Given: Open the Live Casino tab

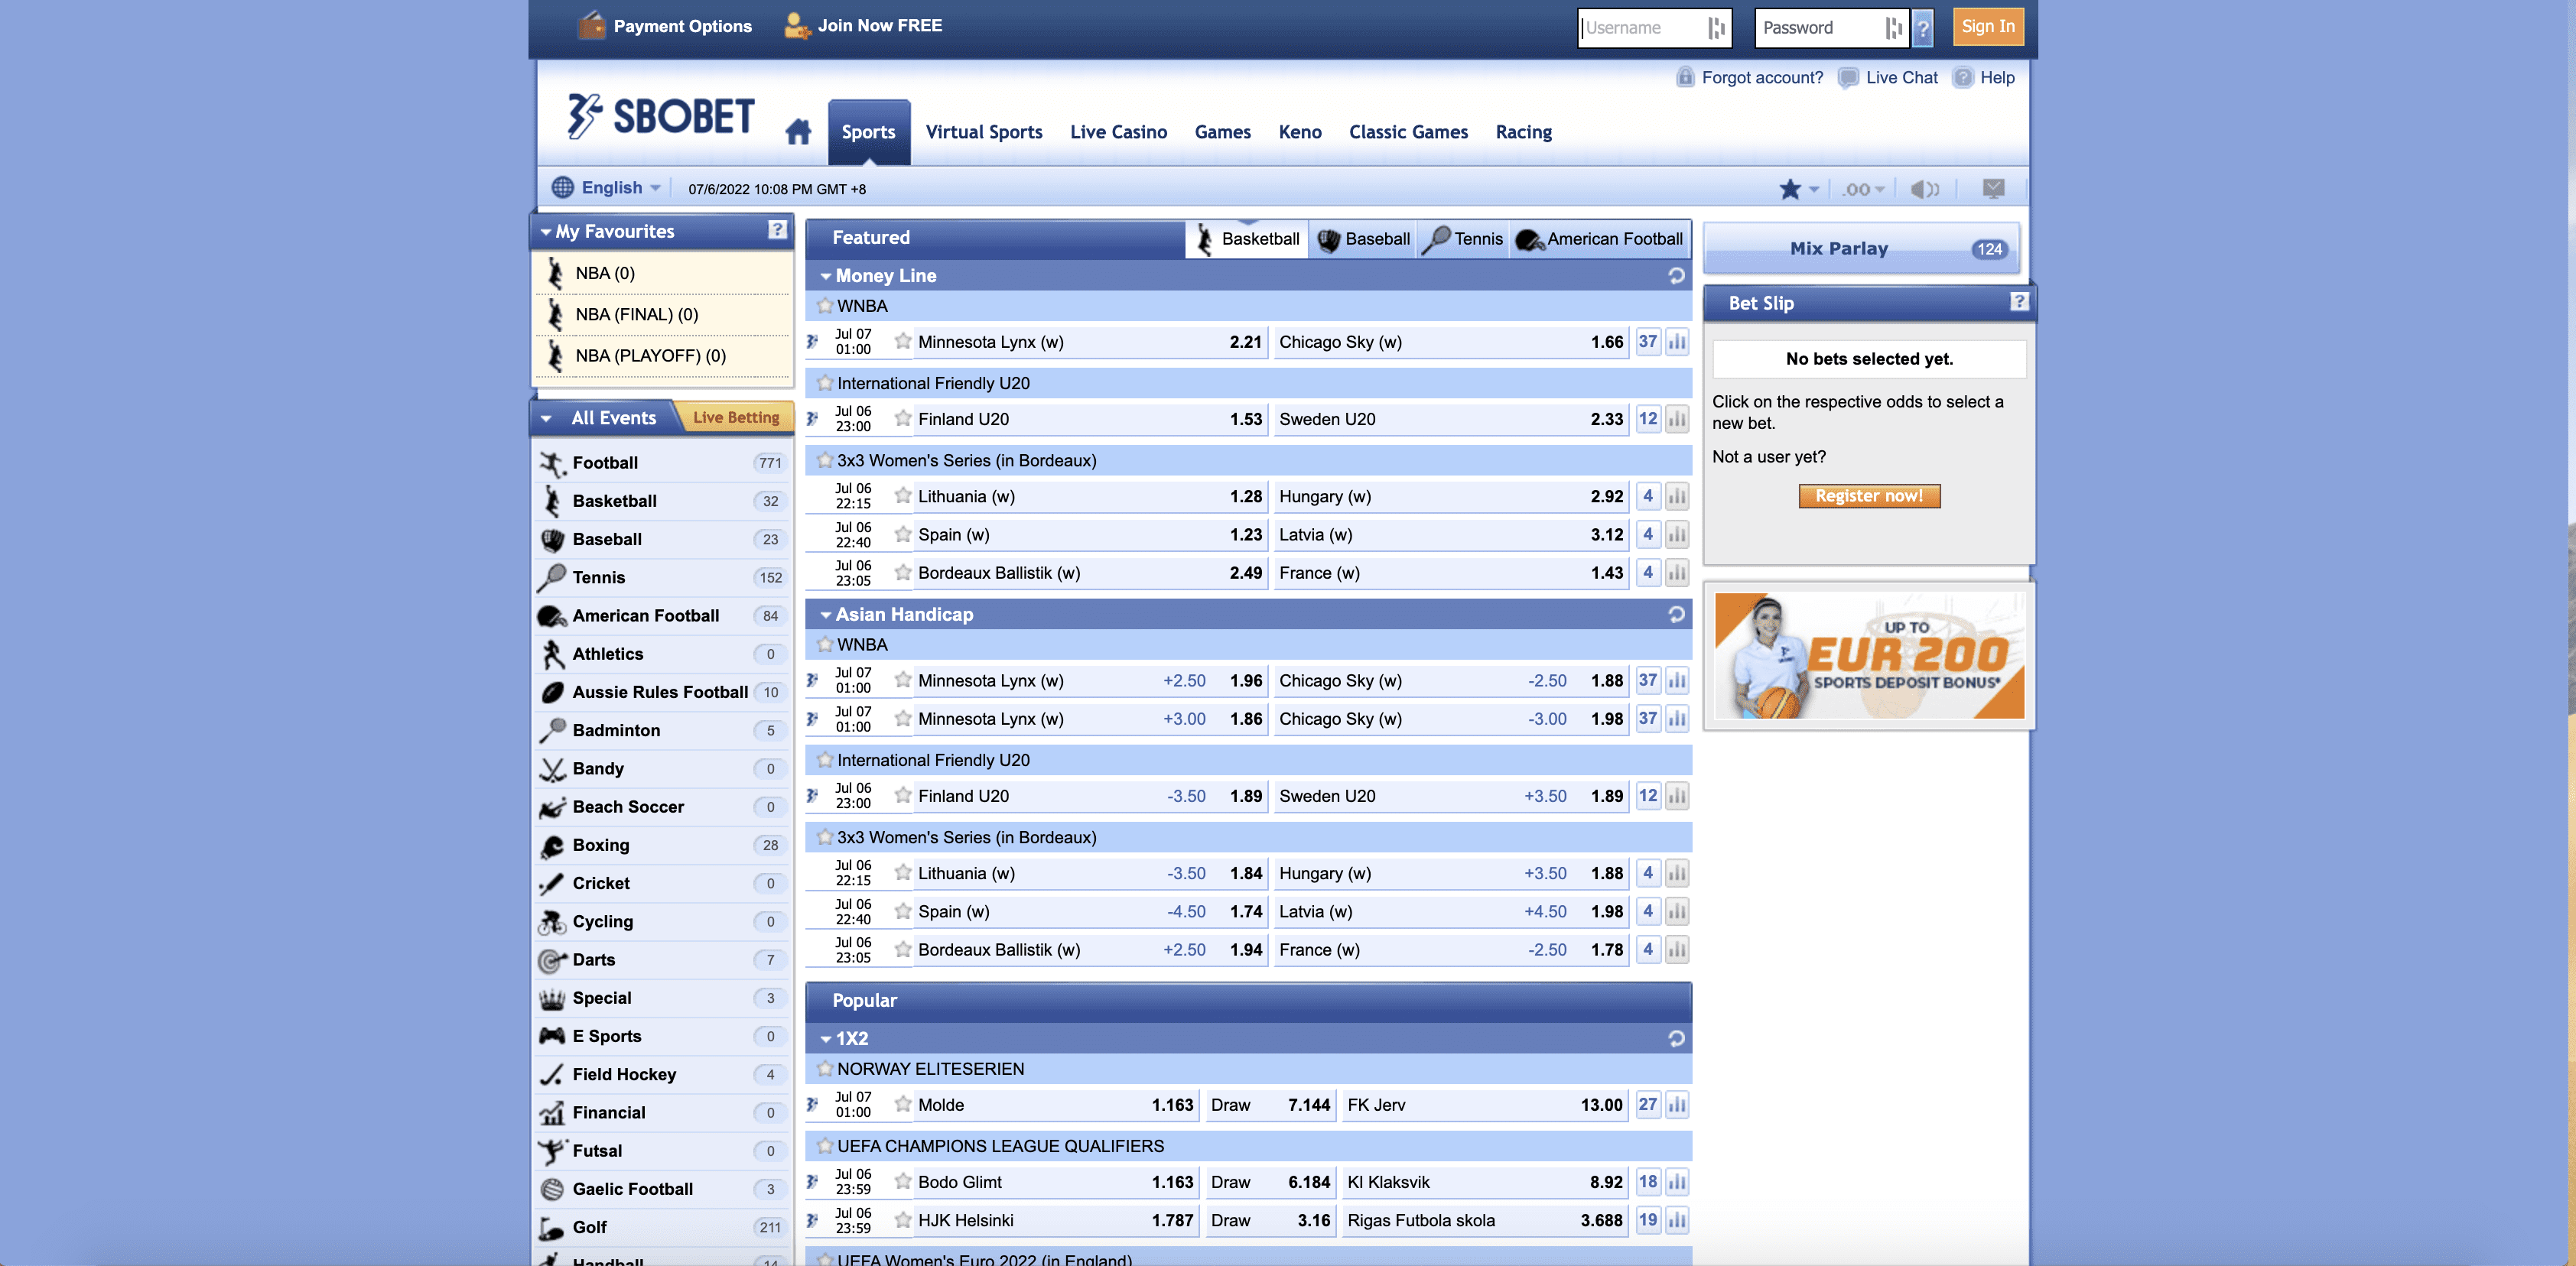Looking at the screenshot, I should tap(1118, 132).
